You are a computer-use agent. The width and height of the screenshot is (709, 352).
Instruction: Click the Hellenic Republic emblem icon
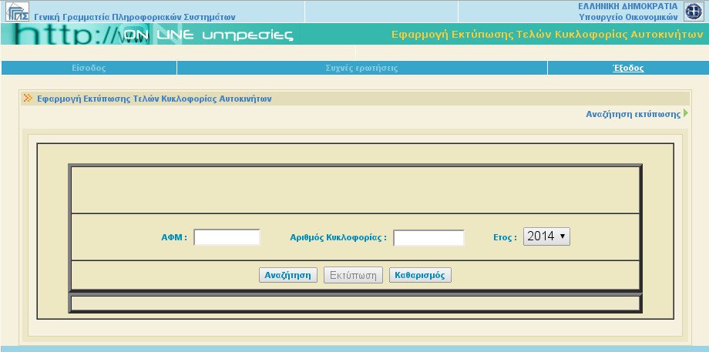694,12
